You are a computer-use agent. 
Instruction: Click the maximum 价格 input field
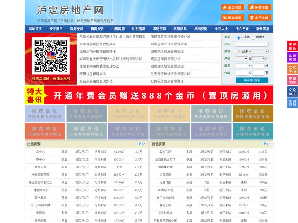[258, 73]
